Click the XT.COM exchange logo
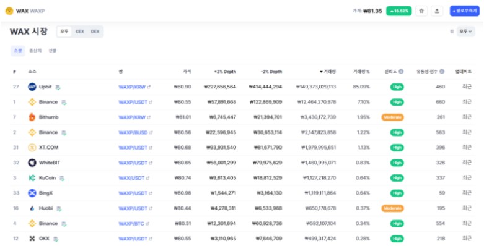 pyautogui.click(x=32, y=148)
